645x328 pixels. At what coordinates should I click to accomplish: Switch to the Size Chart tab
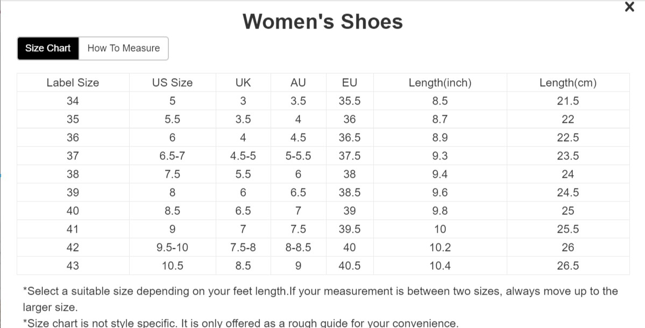(x=48, y=48)
